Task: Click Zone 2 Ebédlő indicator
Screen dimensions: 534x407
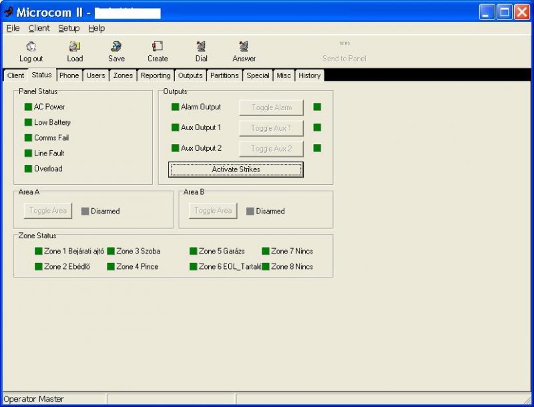Action: point(39,266)
